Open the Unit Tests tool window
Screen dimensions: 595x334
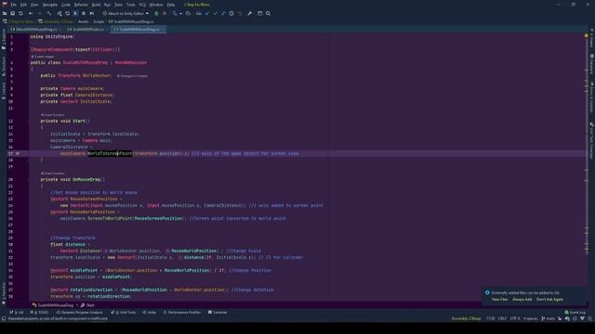coord(124,313)
